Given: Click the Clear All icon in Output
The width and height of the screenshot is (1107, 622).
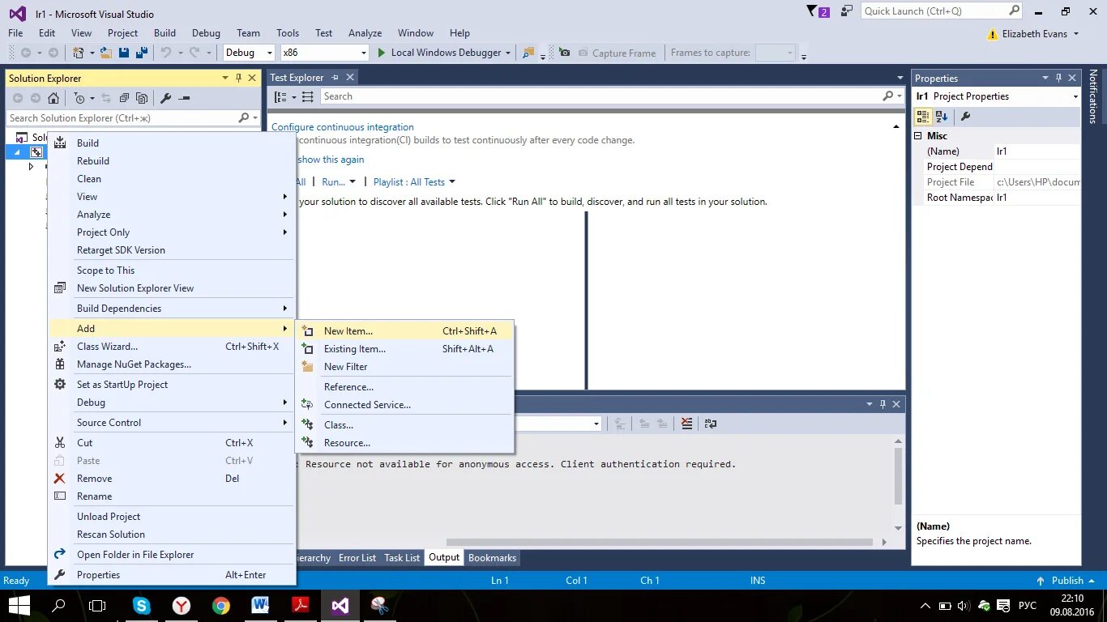Looking at the screenshot, I should click(687, 423).
